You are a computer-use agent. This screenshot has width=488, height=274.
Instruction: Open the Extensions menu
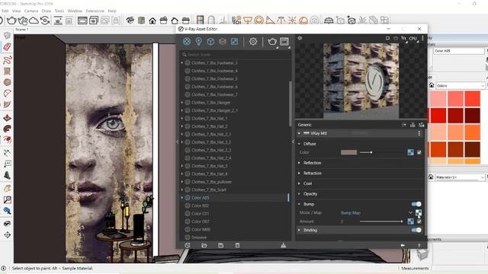point(95,11)
